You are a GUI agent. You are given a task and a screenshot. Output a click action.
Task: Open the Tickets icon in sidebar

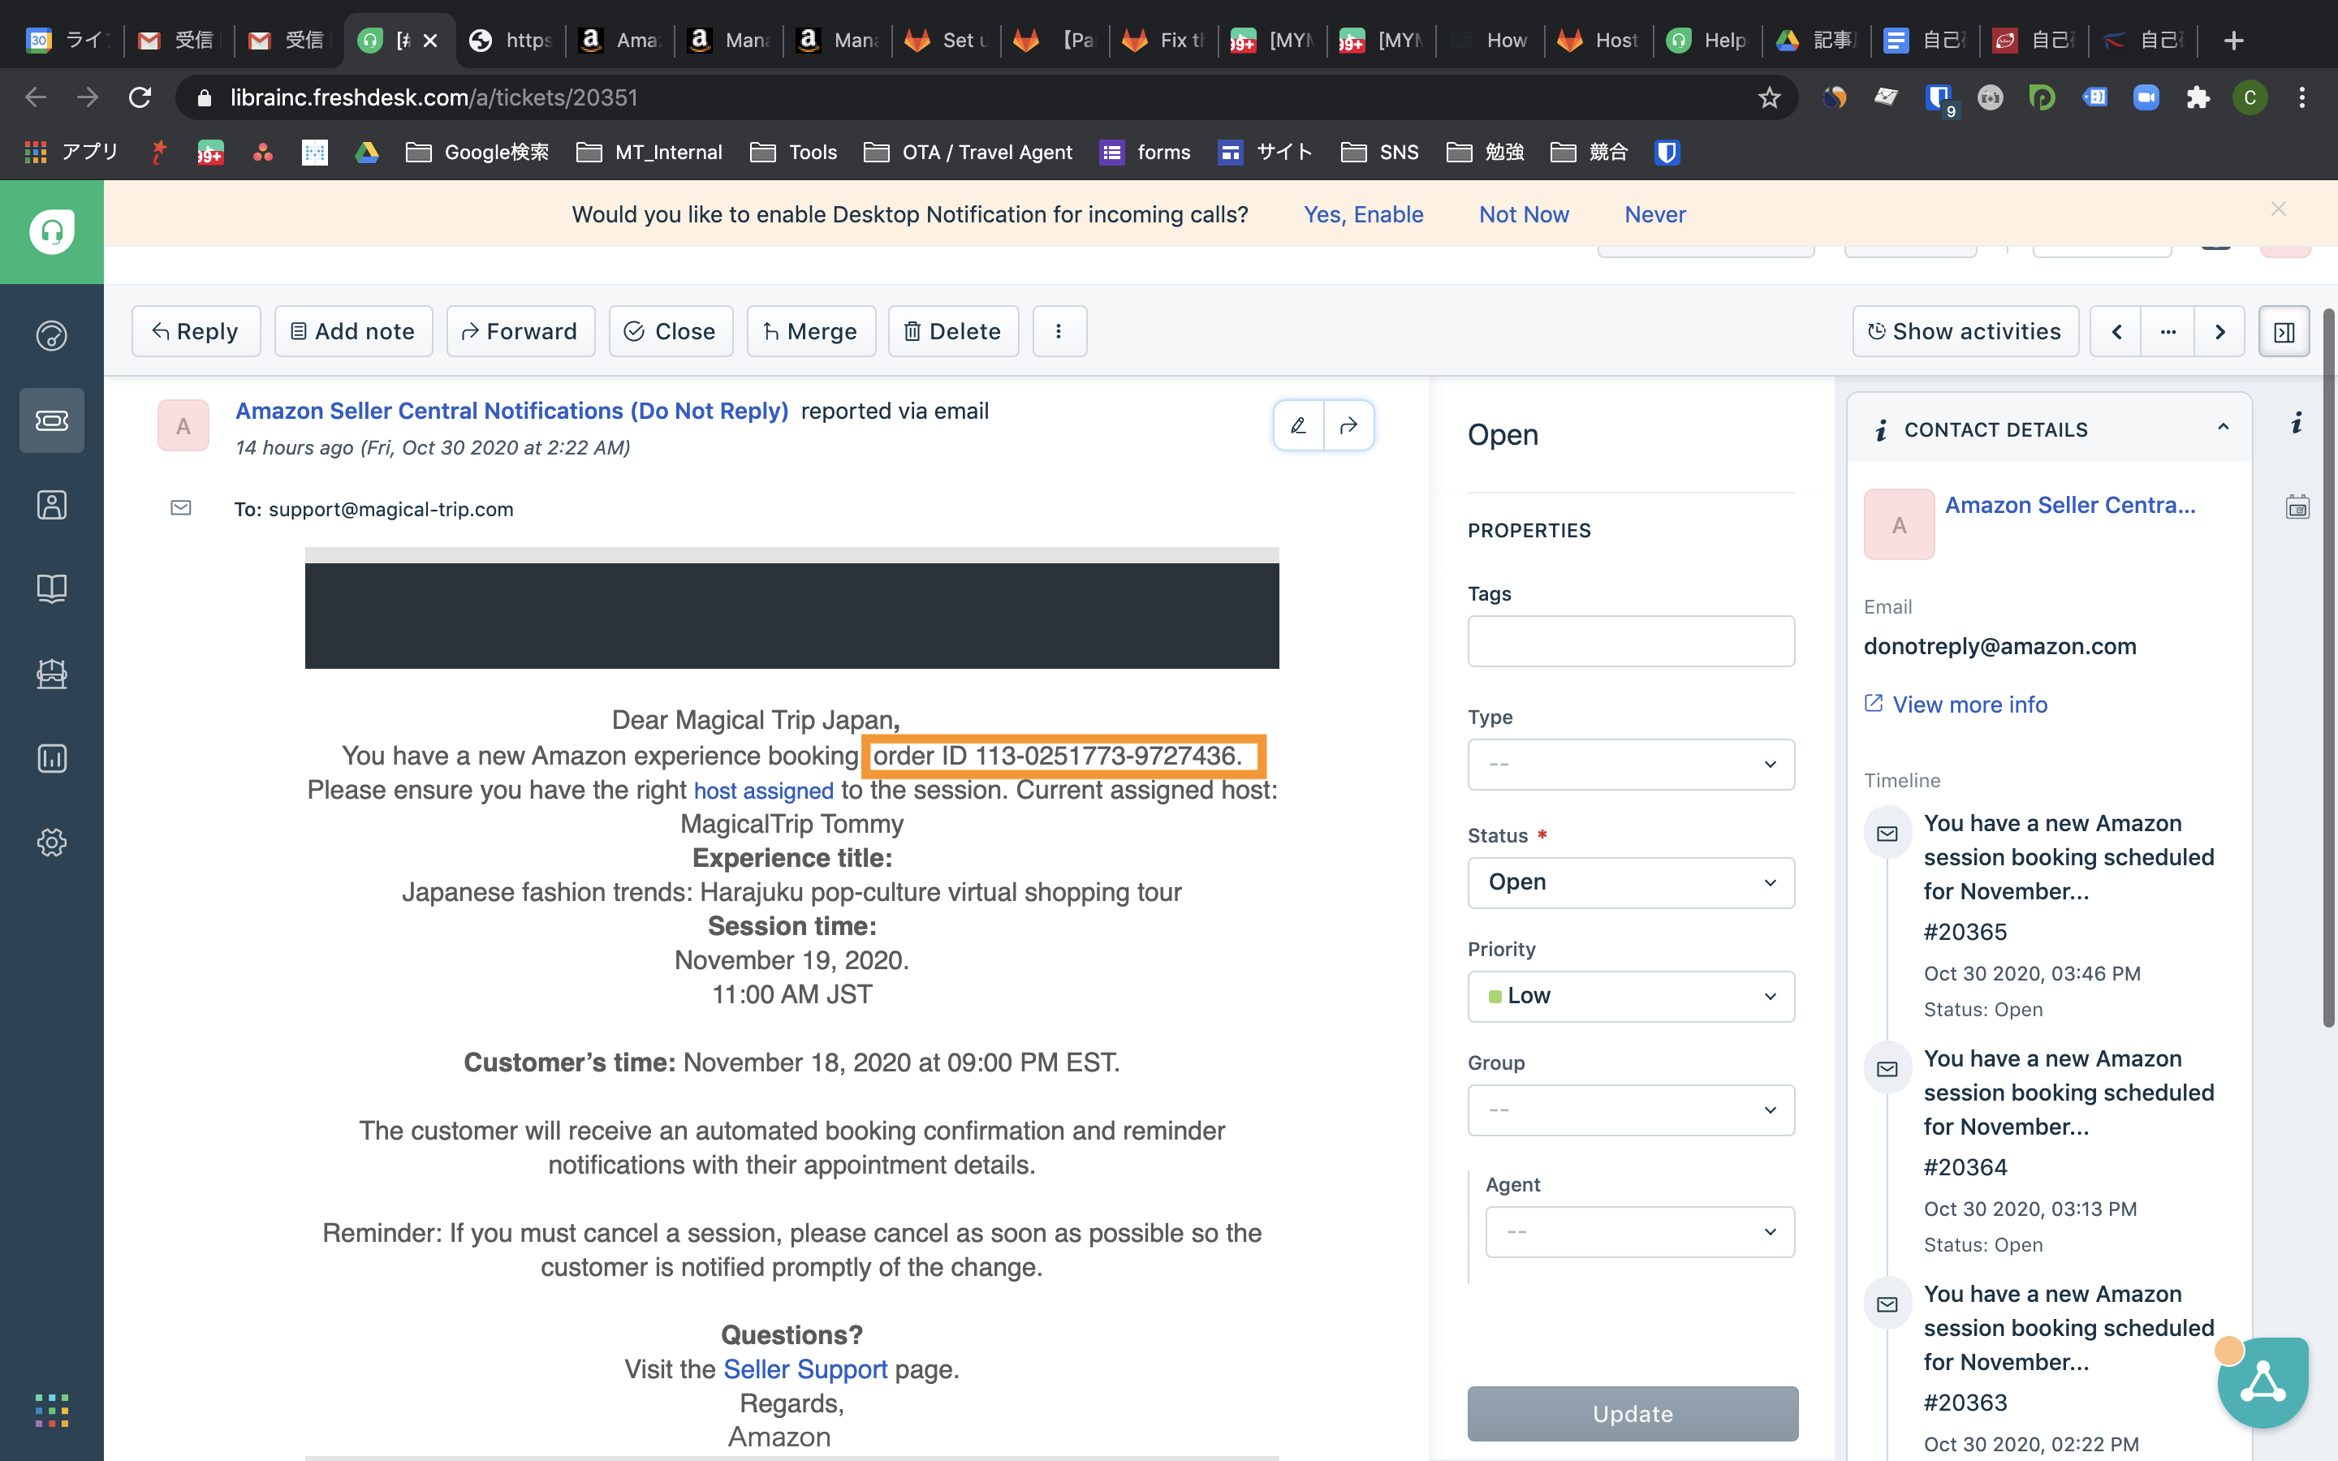pyautogui.click(x=51, y=420)
